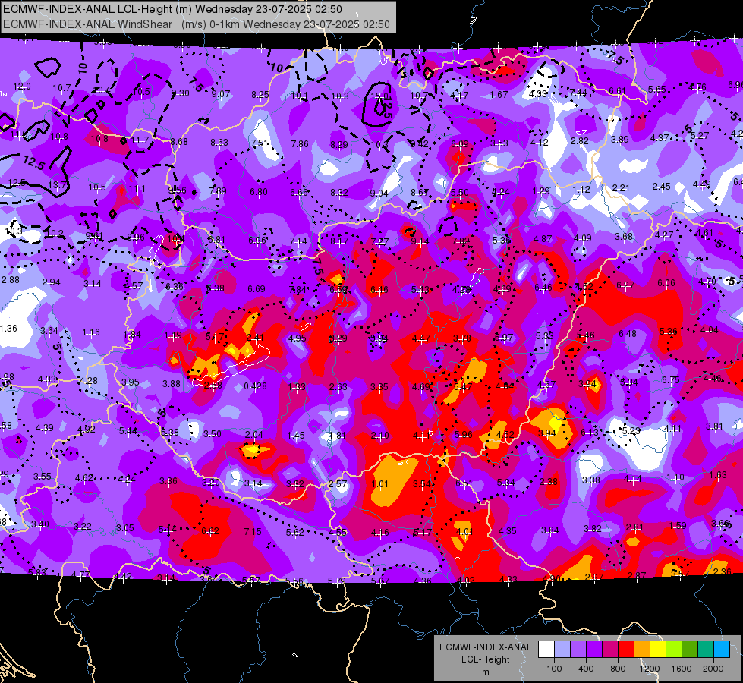Click the wind shear value 1.12
743x683 pixels.
(x=581, y=190)
